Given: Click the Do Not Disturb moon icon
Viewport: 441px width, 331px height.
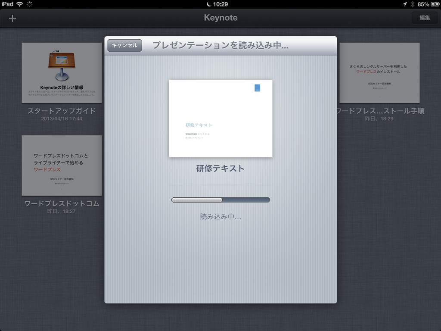Looking at the screenshot, I should (x=209, y=4).
